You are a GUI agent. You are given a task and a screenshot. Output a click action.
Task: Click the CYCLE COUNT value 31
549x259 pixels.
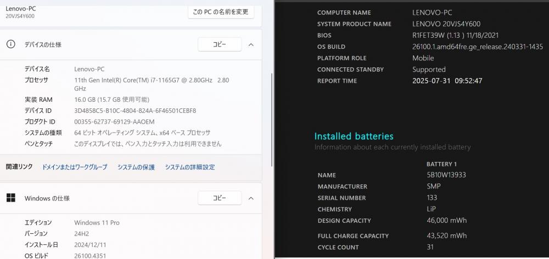click(x=430, y=247)
